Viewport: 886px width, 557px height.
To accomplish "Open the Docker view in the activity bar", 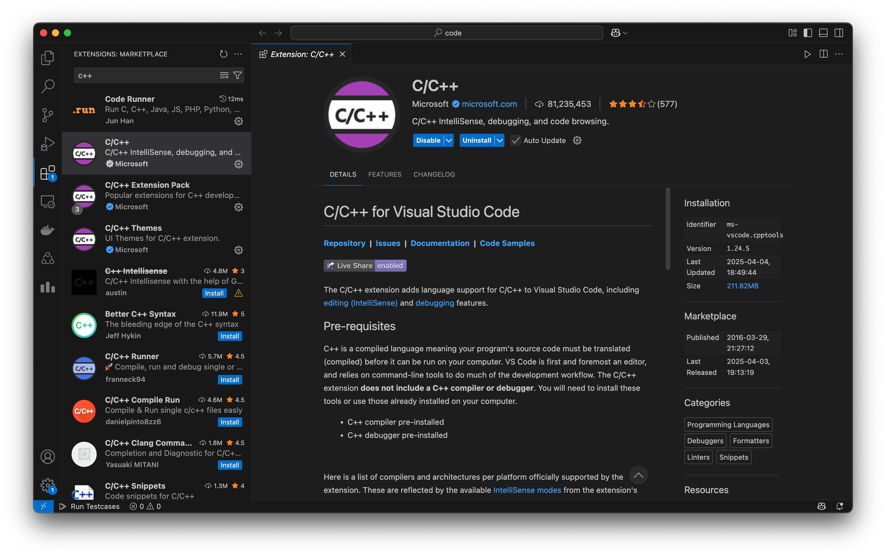I will click(47, 230).
